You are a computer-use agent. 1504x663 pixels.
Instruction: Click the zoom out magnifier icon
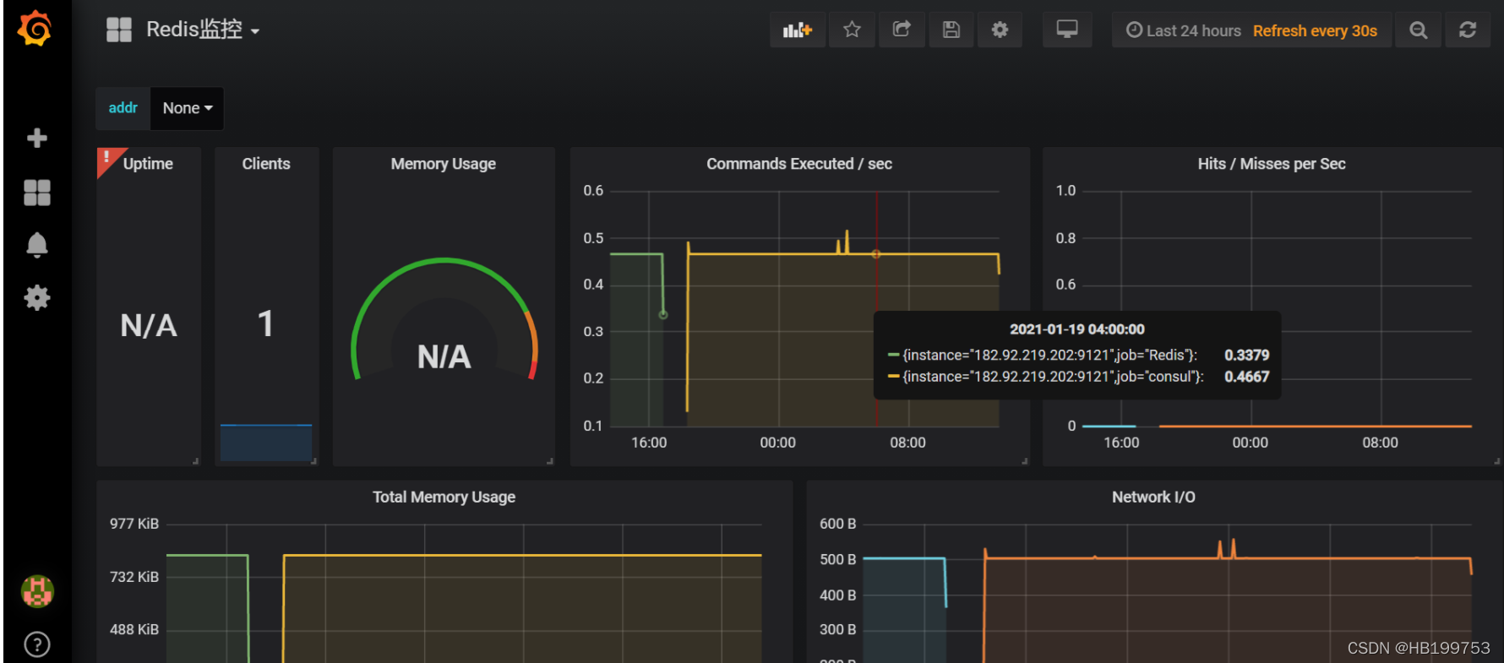coord(1418,30)
